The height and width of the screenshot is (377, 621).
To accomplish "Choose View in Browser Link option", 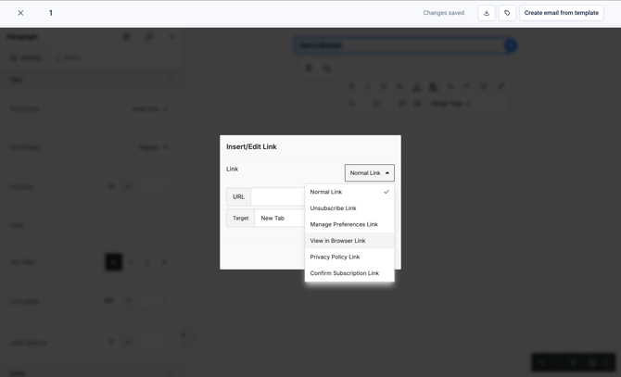I will tap(349, 241).
